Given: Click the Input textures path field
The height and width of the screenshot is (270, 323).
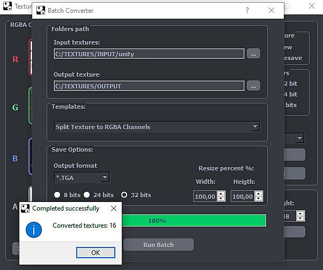Looking at the screenshot, I should (x=149, y=54).
